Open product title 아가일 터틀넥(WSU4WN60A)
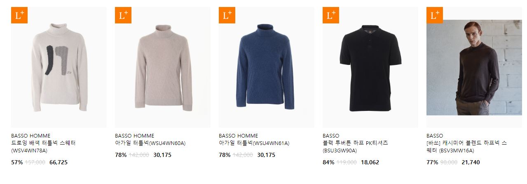527x184 pixels. click(150, 143)
